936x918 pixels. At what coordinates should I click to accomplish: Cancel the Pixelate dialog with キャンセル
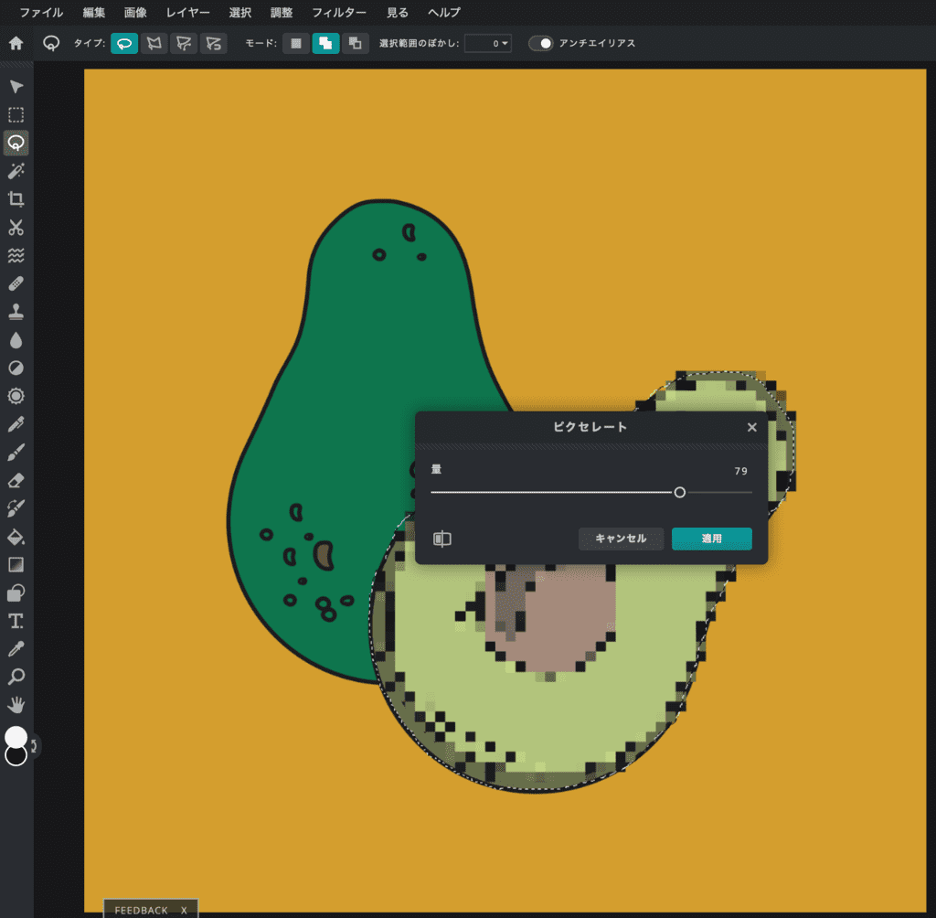click(x=621, y=539)
